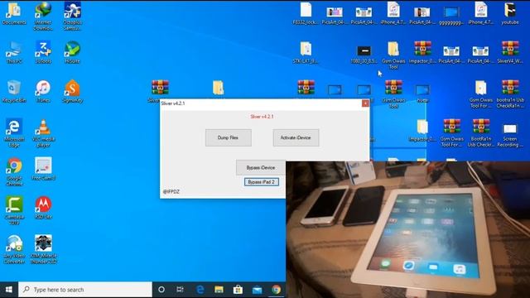This screenshot has width=530, height=298.
Task: Open the STK-LX1 desktop folder
Action: (x=306, y=52)
